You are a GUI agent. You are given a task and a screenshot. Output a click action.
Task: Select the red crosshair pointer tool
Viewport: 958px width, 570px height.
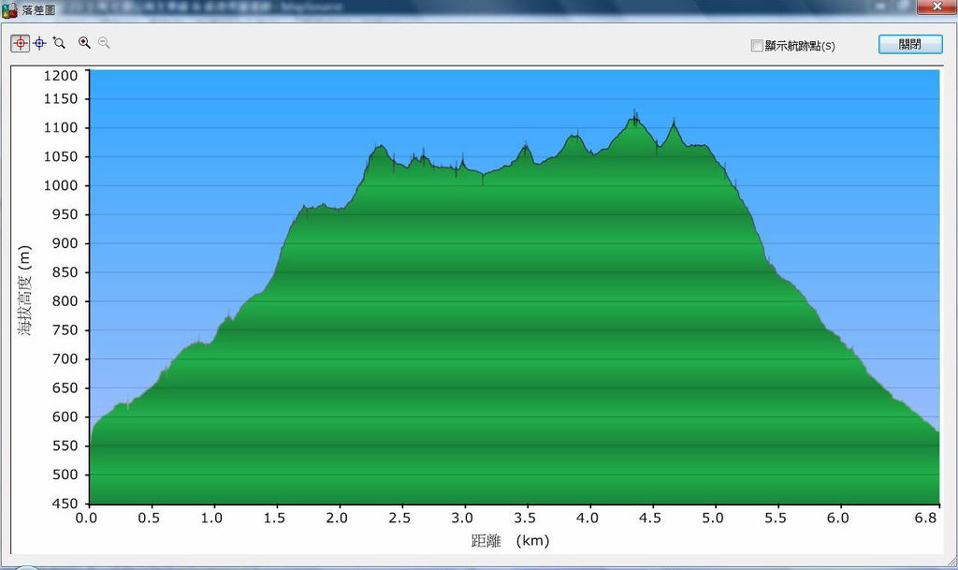point(21,43)
